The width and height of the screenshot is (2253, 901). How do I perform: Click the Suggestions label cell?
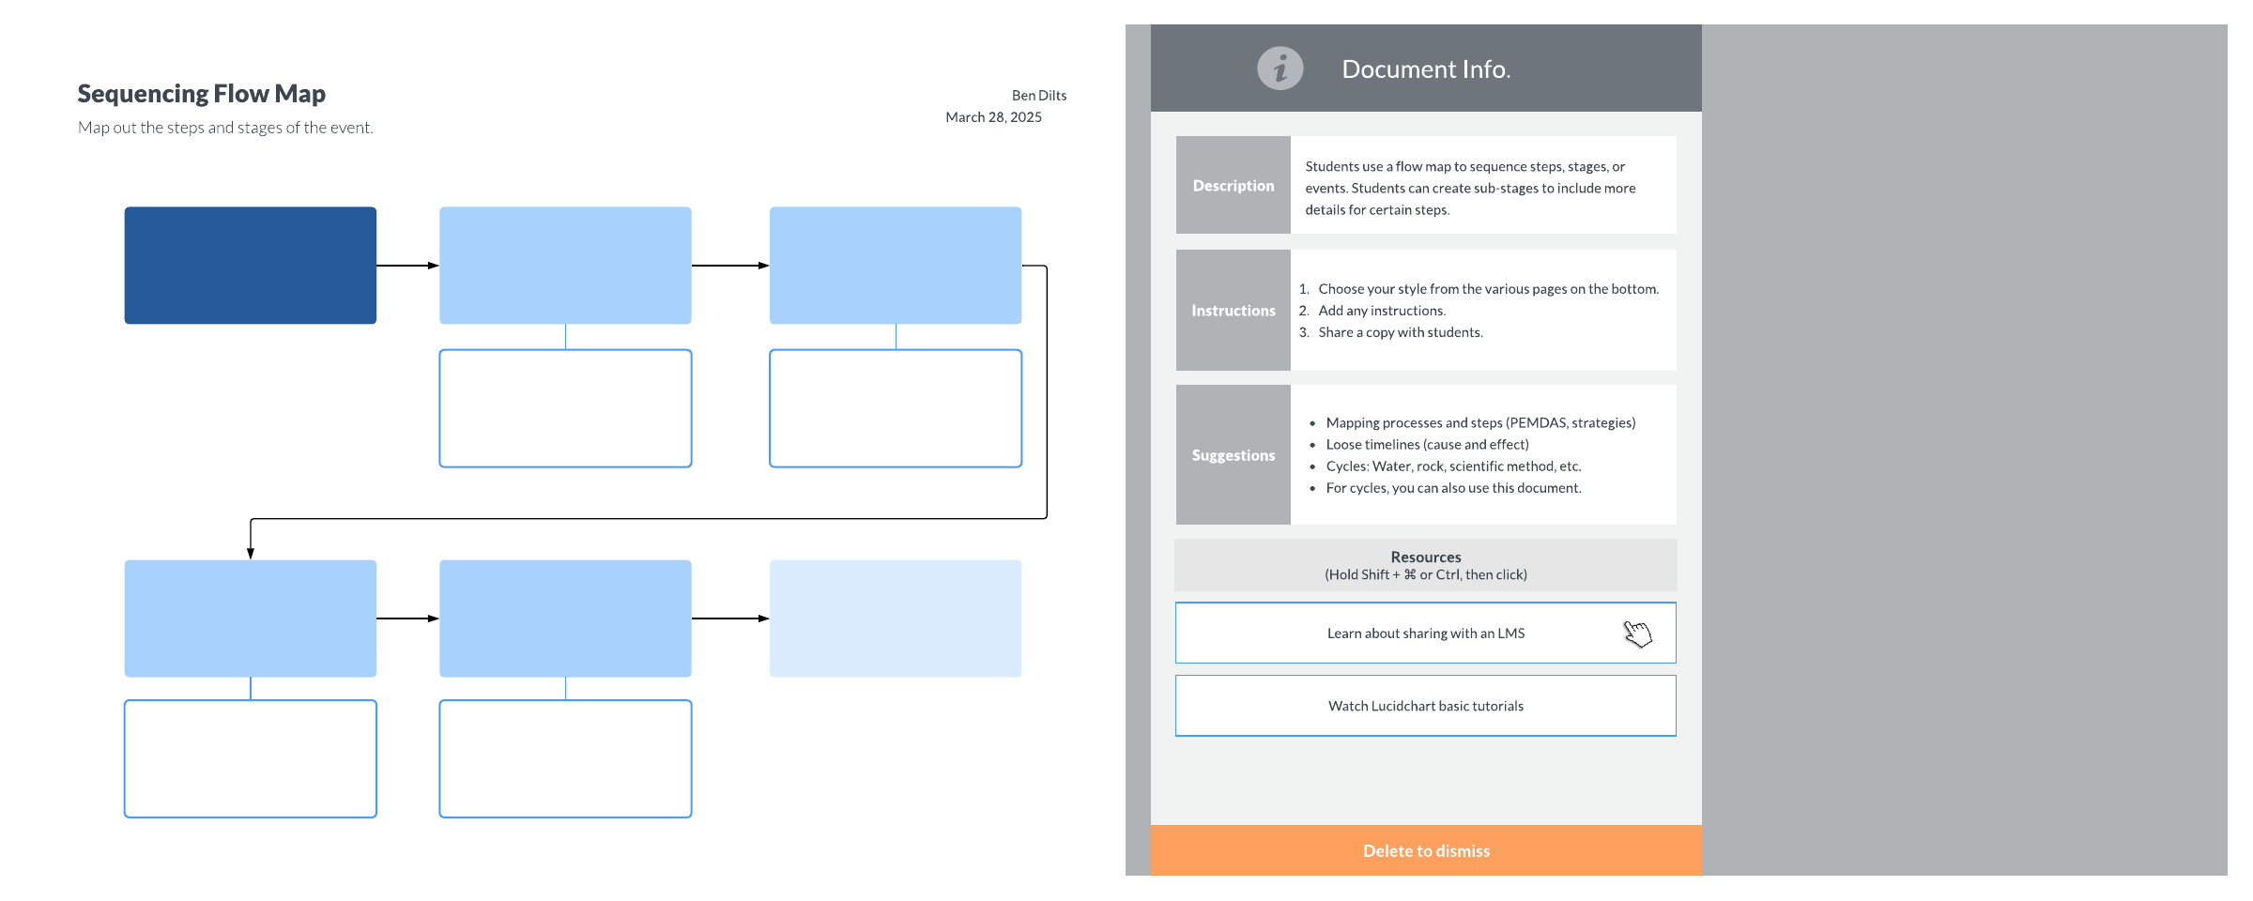(1233, 455)
